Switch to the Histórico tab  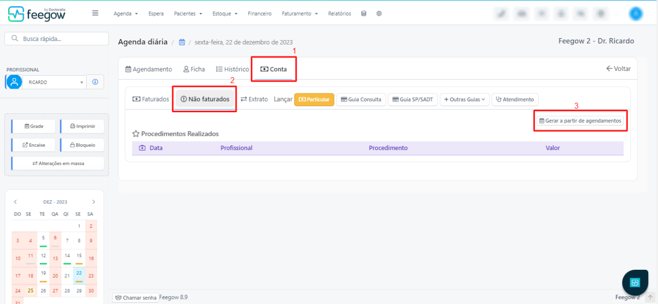233,69
